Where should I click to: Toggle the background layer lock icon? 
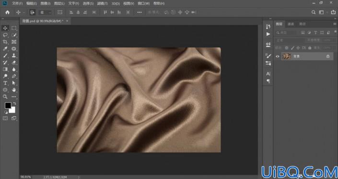tap(328, 56)
